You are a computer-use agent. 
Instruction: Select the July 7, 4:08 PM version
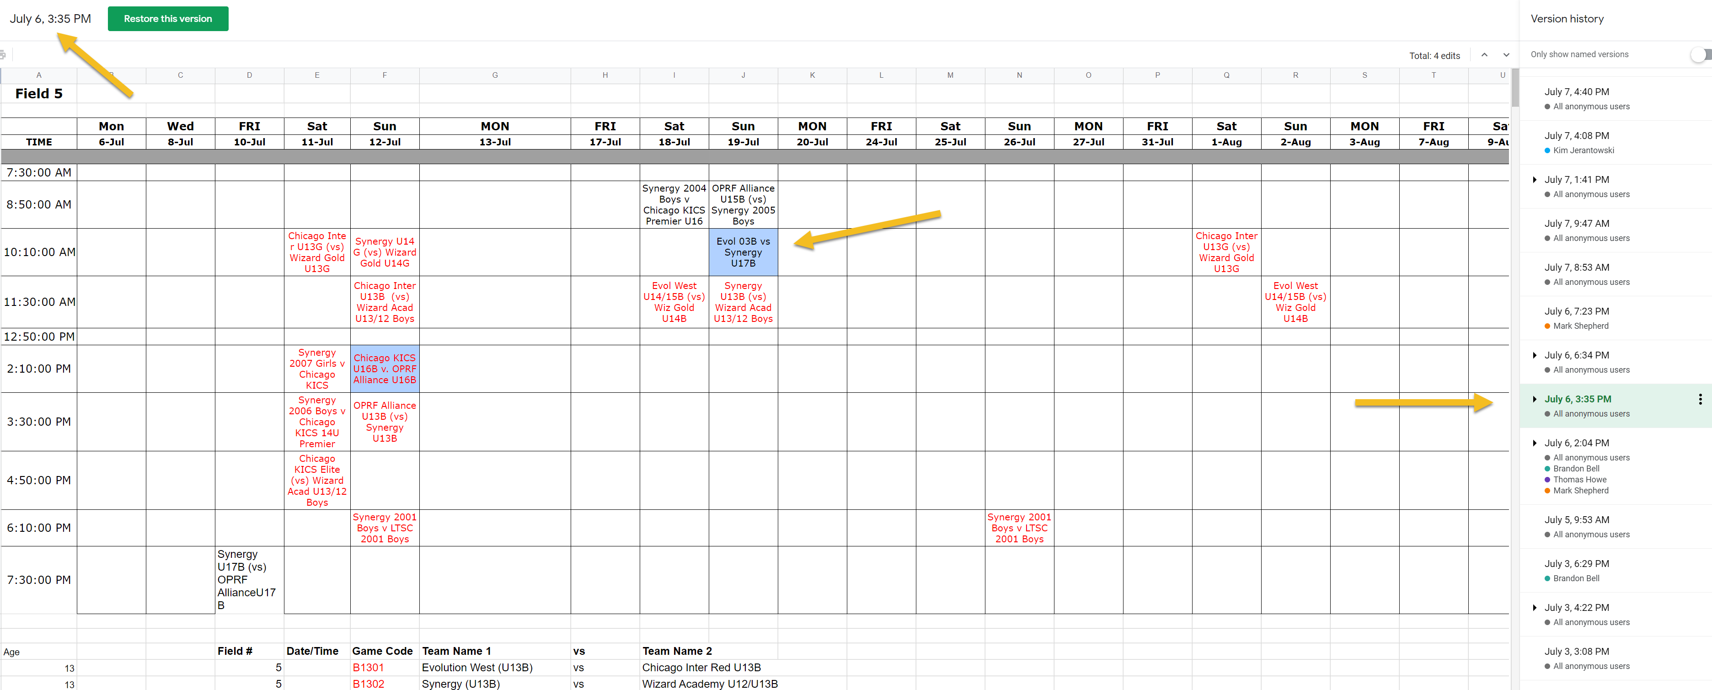[x=1616, y=142]
